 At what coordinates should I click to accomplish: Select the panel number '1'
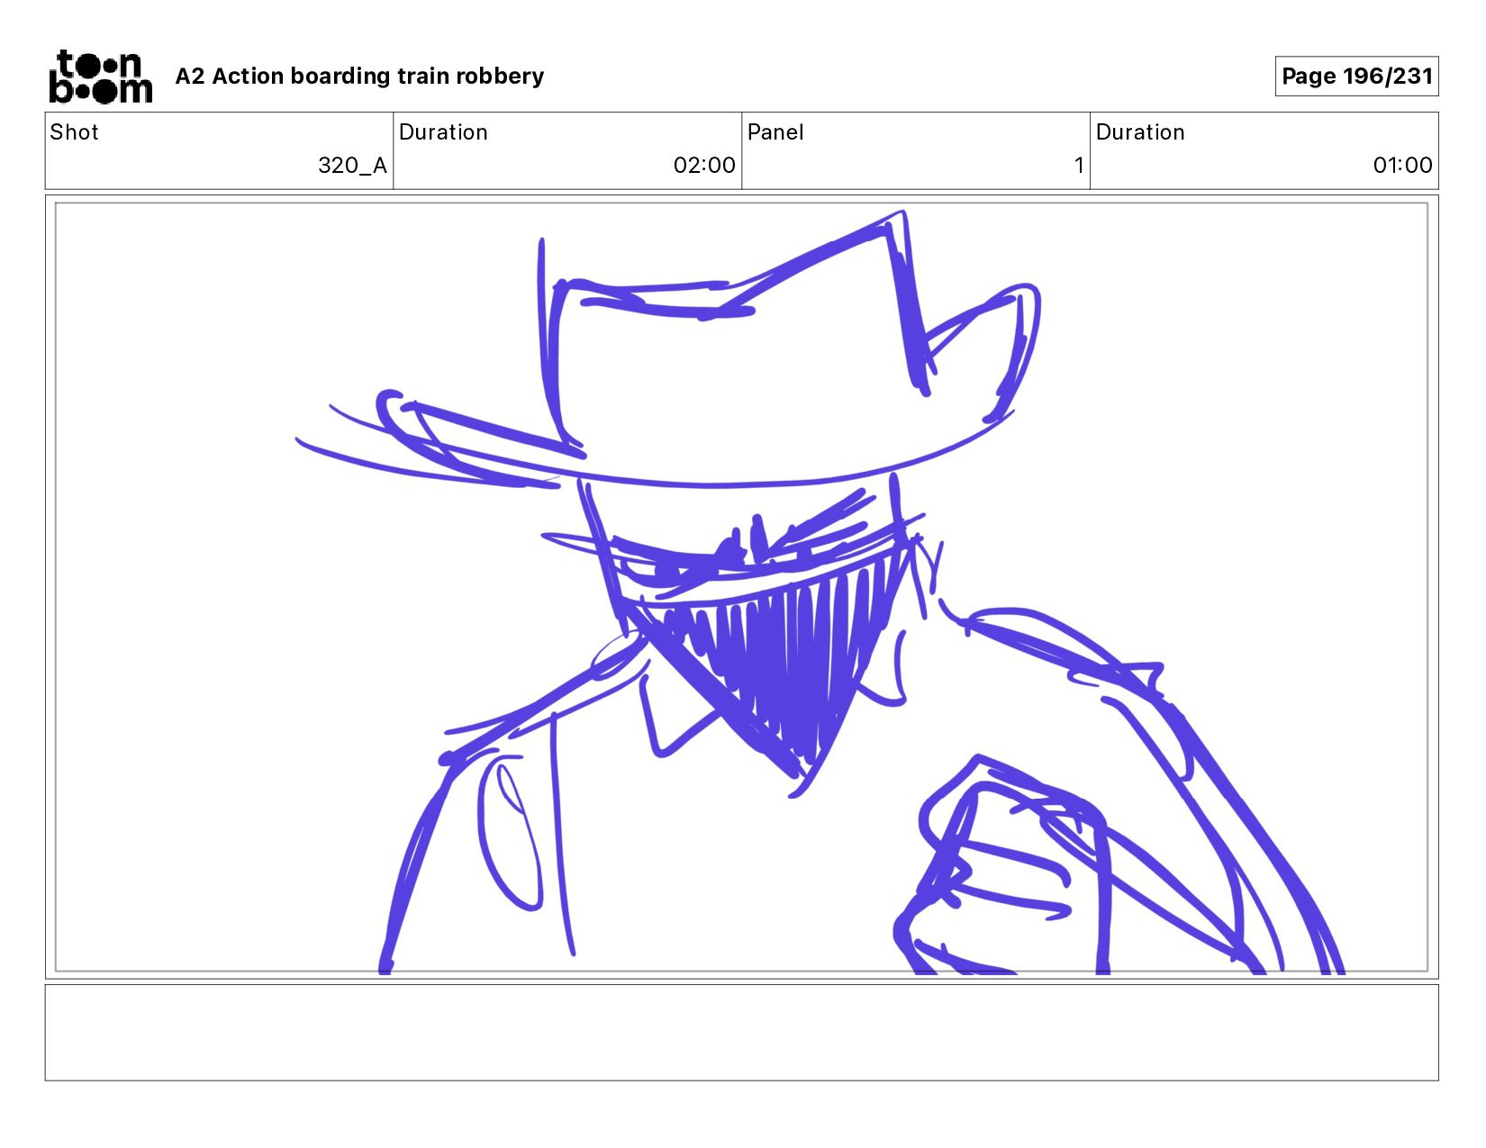click(x=1078, y=166)
